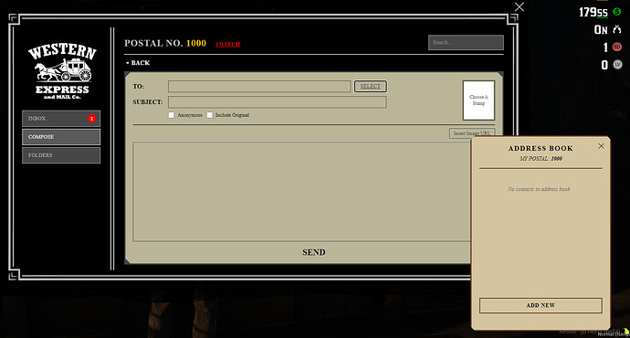Click into the Search field

pos(466,43)
